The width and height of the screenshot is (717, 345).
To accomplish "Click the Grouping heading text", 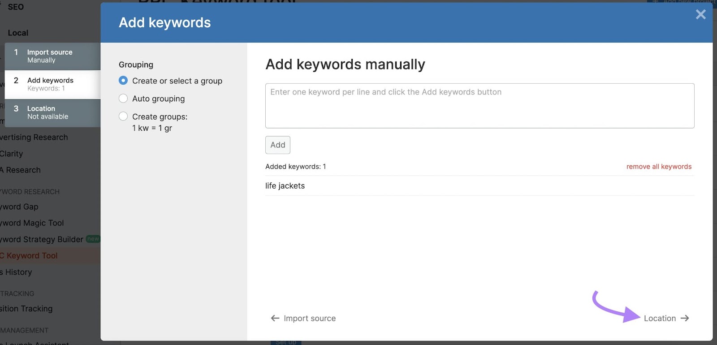I will (x=136, y=65).
